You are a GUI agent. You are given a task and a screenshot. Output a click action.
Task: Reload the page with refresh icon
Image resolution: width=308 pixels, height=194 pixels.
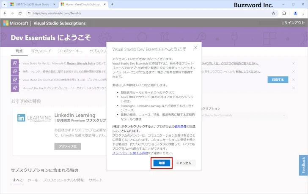[x=20, y=13]
